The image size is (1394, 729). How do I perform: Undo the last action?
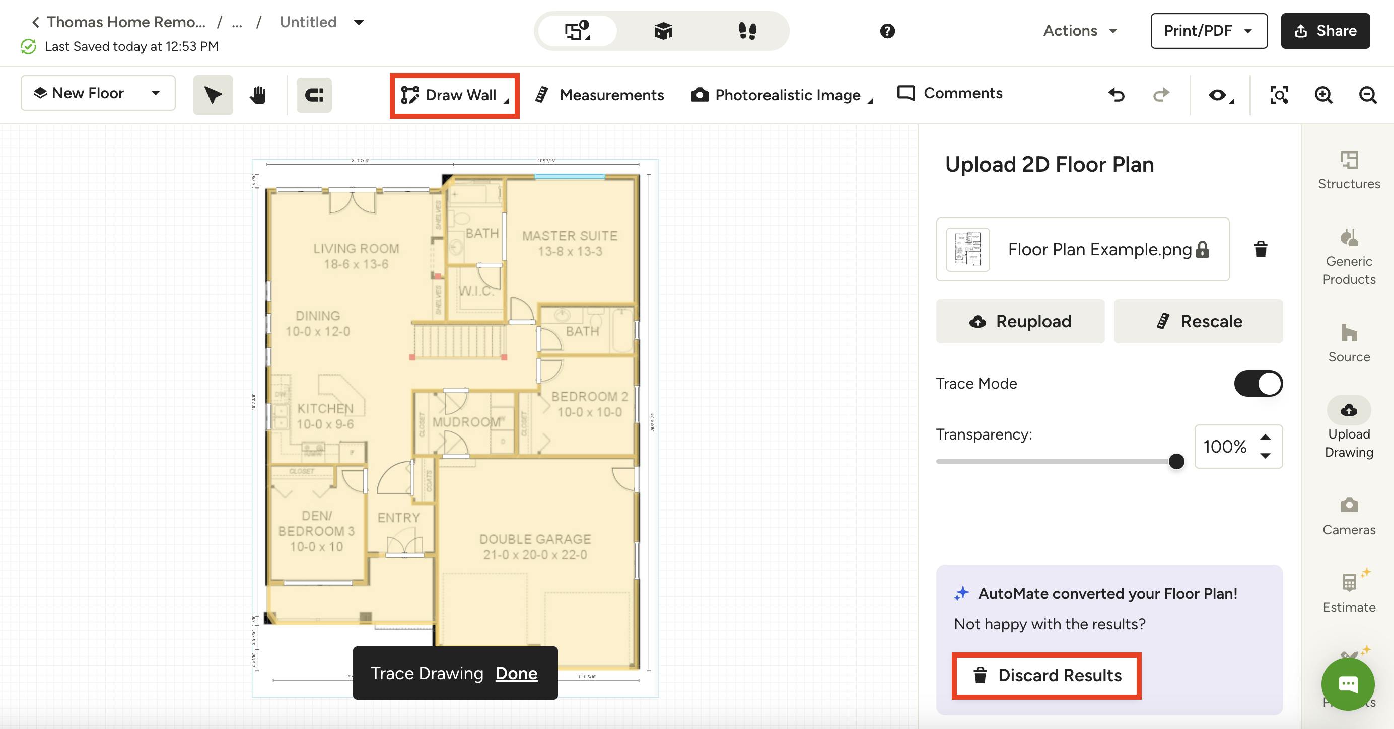[1116, 95]
